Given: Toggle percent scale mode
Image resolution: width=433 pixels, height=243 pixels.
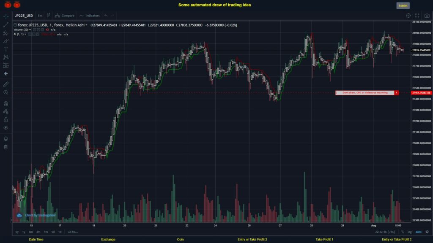Looking at the screenshot, I should [x=403, y=232].
